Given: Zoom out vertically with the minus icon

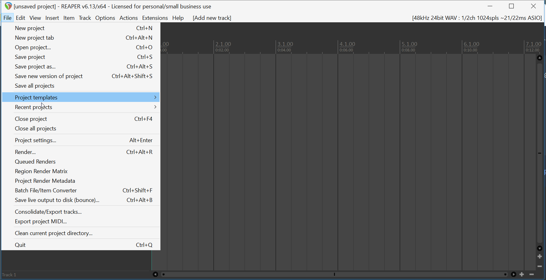Looking at the screenshot, I should click(540, 266).
